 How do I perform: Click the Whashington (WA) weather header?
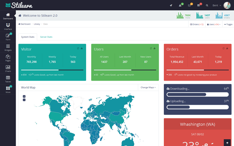pyautogui.click(x=198, y=124)
